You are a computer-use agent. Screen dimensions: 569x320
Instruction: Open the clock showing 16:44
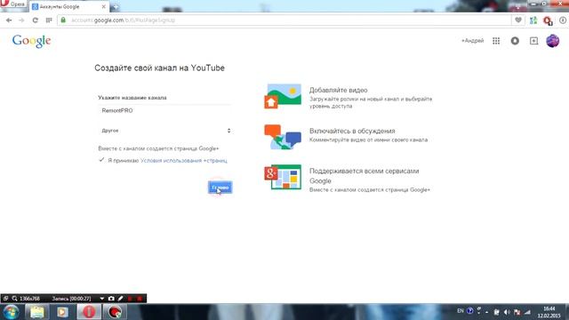point(549,312)
